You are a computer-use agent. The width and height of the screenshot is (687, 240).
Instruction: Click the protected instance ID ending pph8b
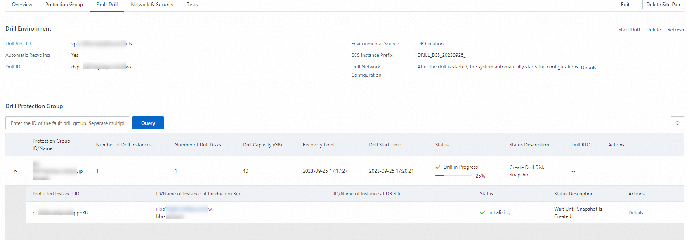click(60, 213)
